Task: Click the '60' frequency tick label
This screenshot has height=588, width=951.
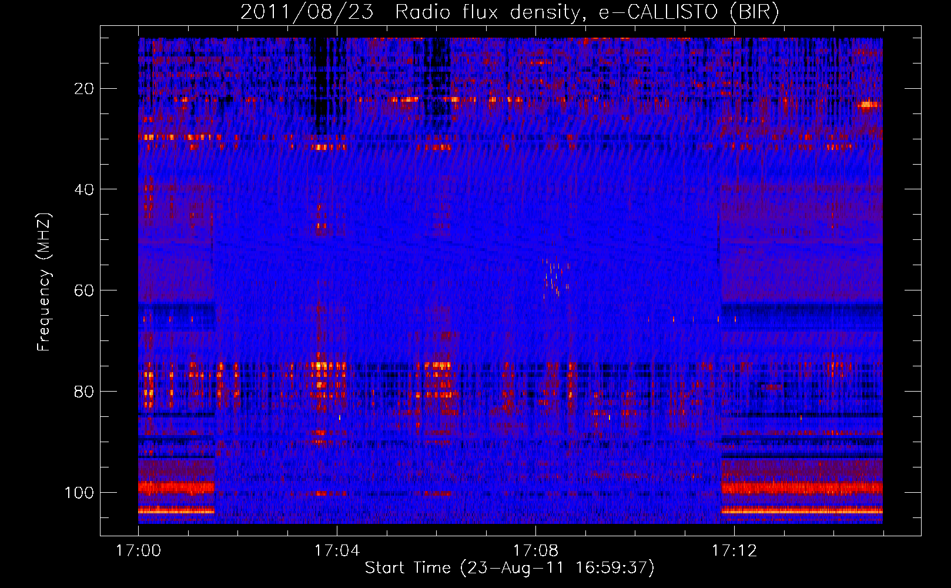Action: tap(84, 290)
